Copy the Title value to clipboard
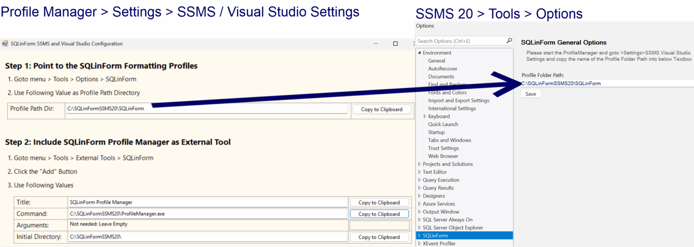This screenshot has height=247, width=694. pos(379,203)
